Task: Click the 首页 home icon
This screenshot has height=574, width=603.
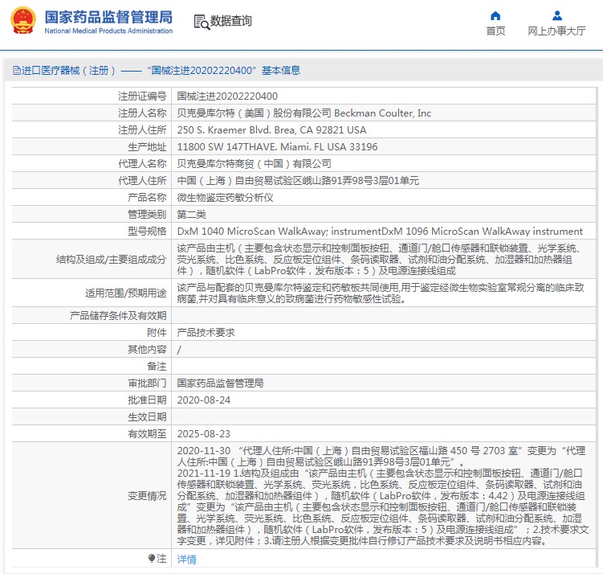Action: click(495, 16)
